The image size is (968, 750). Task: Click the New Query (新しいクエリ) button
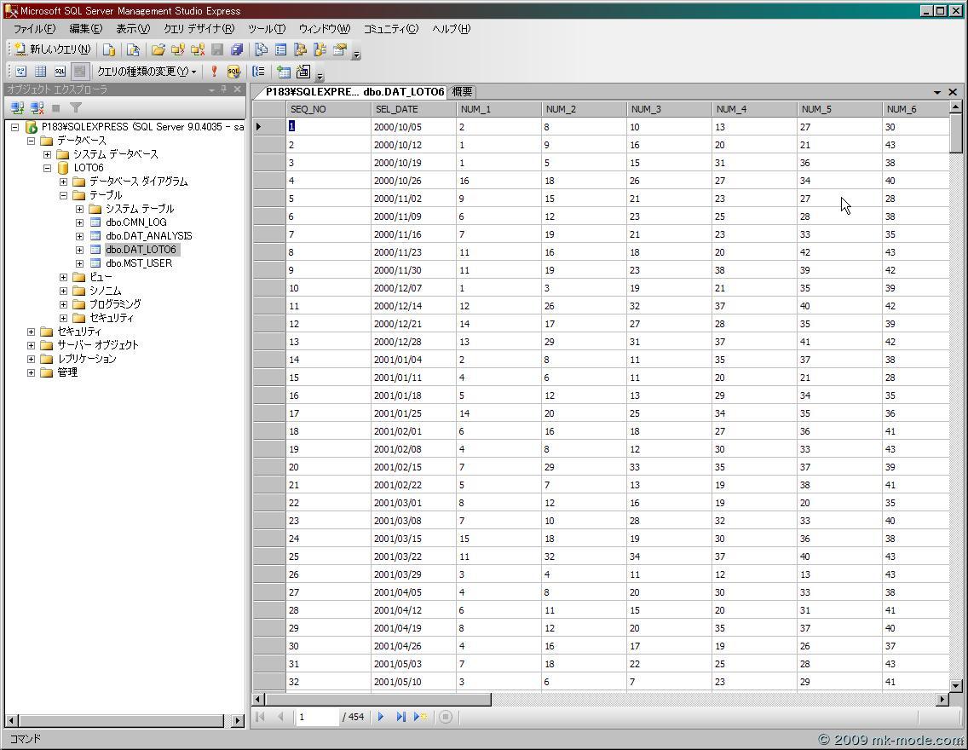[52, 49]
